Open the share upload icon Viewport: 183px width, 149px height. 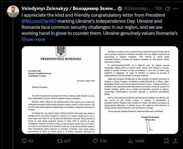coord(175,141)
